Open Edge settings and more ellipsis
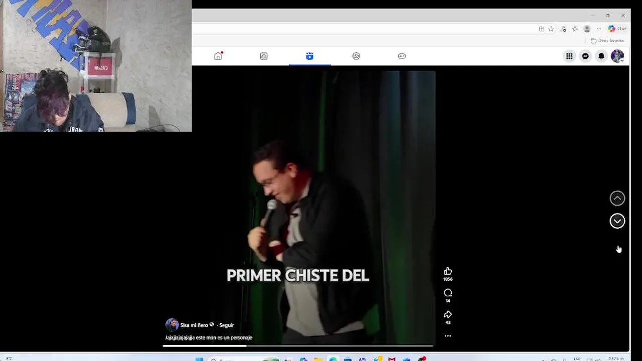 pyautogui.click(x=599, y=29)
